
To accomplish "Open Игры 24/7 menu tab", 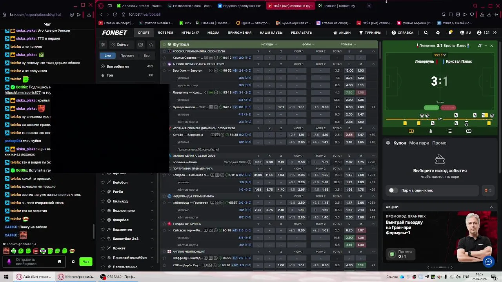I will tap(190, 33).
